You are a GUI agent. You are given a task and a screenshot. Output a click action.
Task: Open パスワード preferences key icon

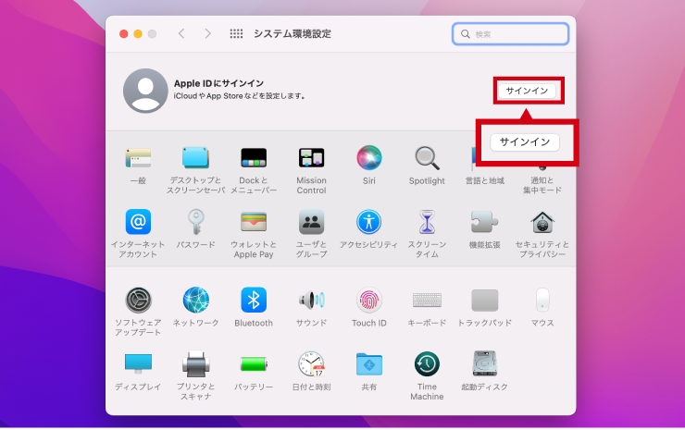pos(195,222)
